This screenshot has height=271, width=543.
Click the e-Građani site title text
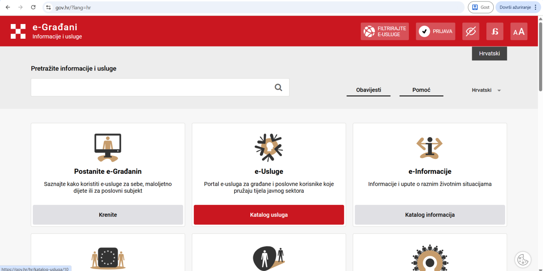(x=55, y=27)
